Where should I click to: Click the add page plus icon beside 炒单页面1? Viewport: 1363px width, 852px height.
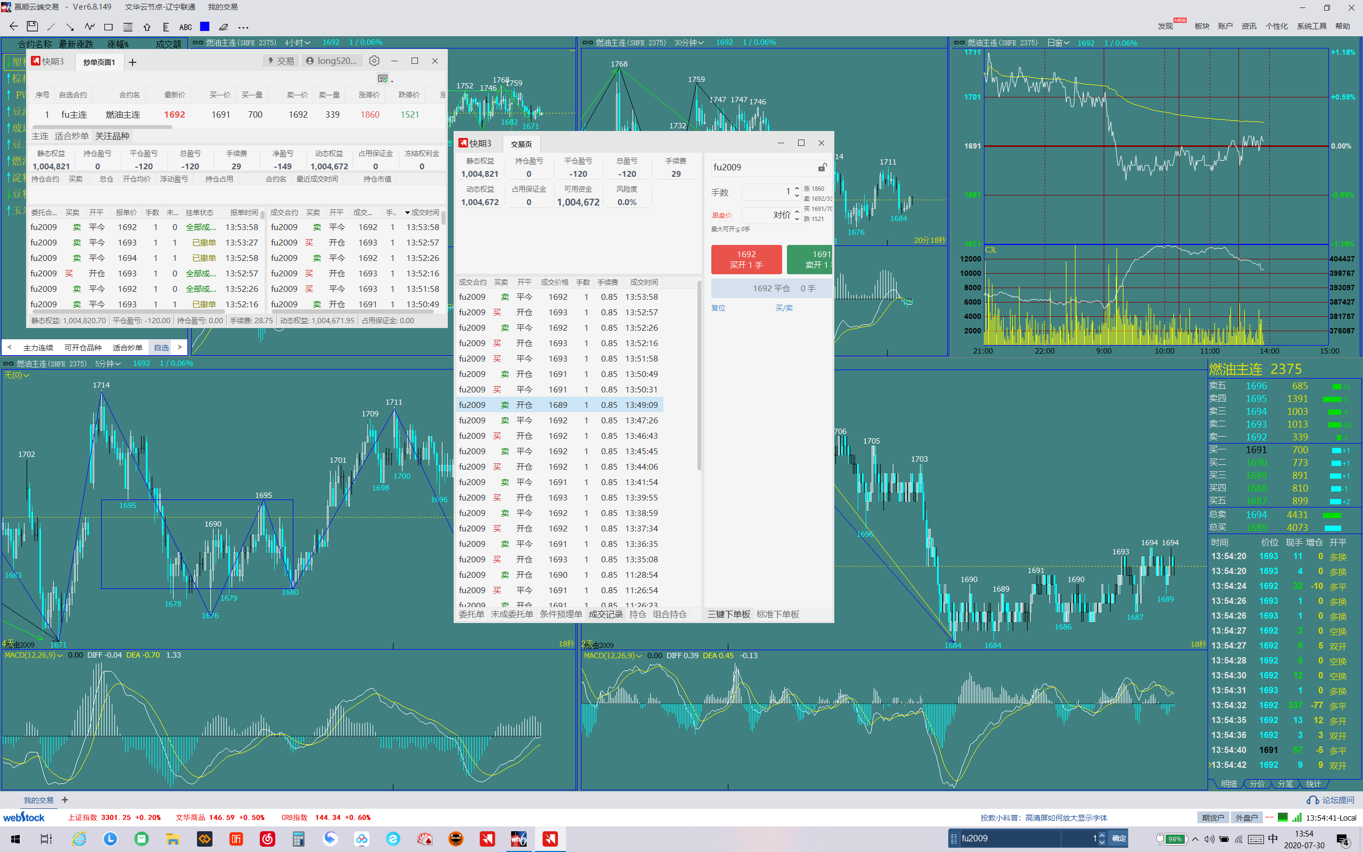(x=133, y=62)
